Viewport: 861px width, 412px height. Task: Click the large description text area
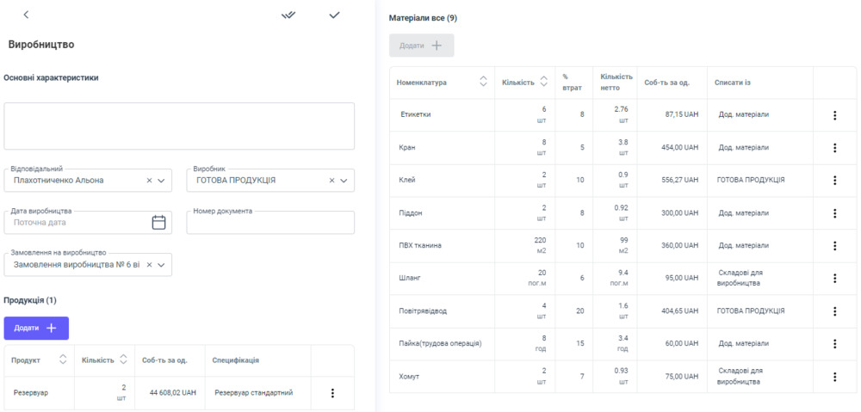(179, 126)
